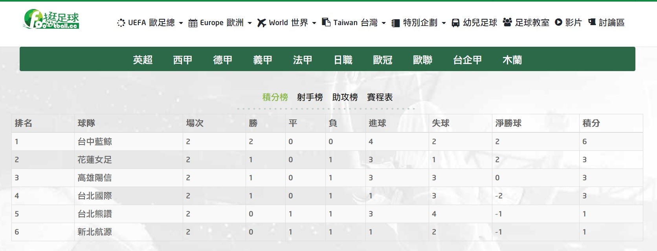Click the 淨勝球 column header
Screen dimensions: 657x251
[x=508, y=123]
